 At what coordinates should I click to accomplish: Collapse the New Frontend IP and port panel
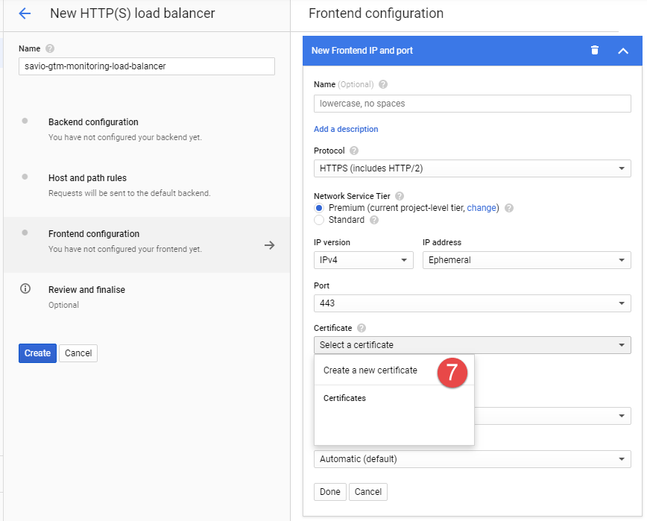(623, 51)
